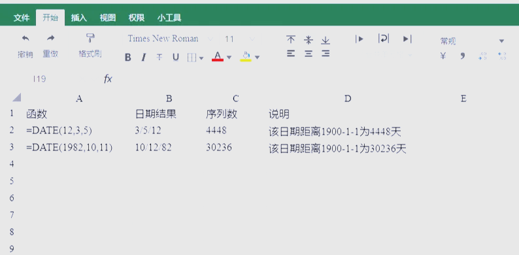Select the column D header
The image size is (519, 255).
(347, 98)
